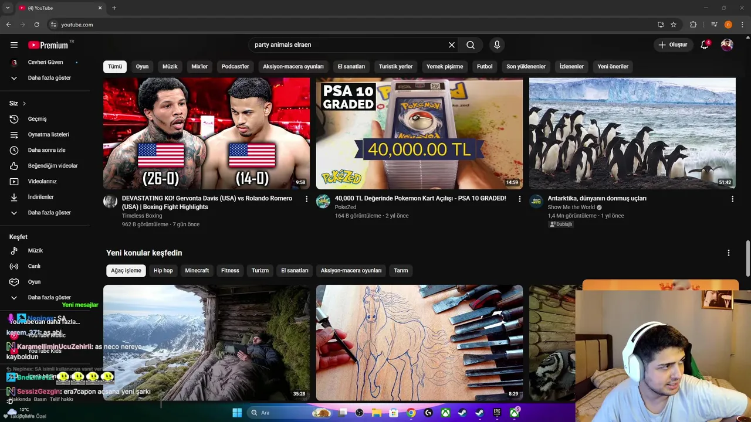Screen dimensions: 751x422
Task: Open three-dot menu for Antarktika video
Action: (x=732, y=199)
